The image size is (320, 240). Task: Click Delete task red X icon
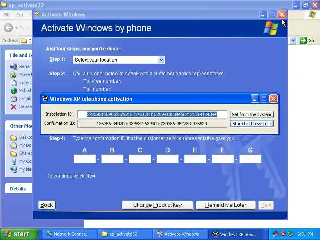pos(14,107)
